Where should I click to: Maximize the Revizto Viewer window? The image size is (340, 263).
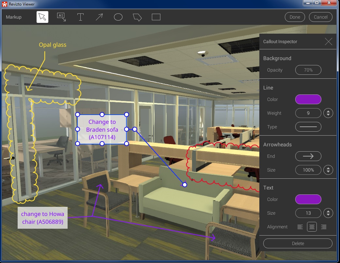317,3
